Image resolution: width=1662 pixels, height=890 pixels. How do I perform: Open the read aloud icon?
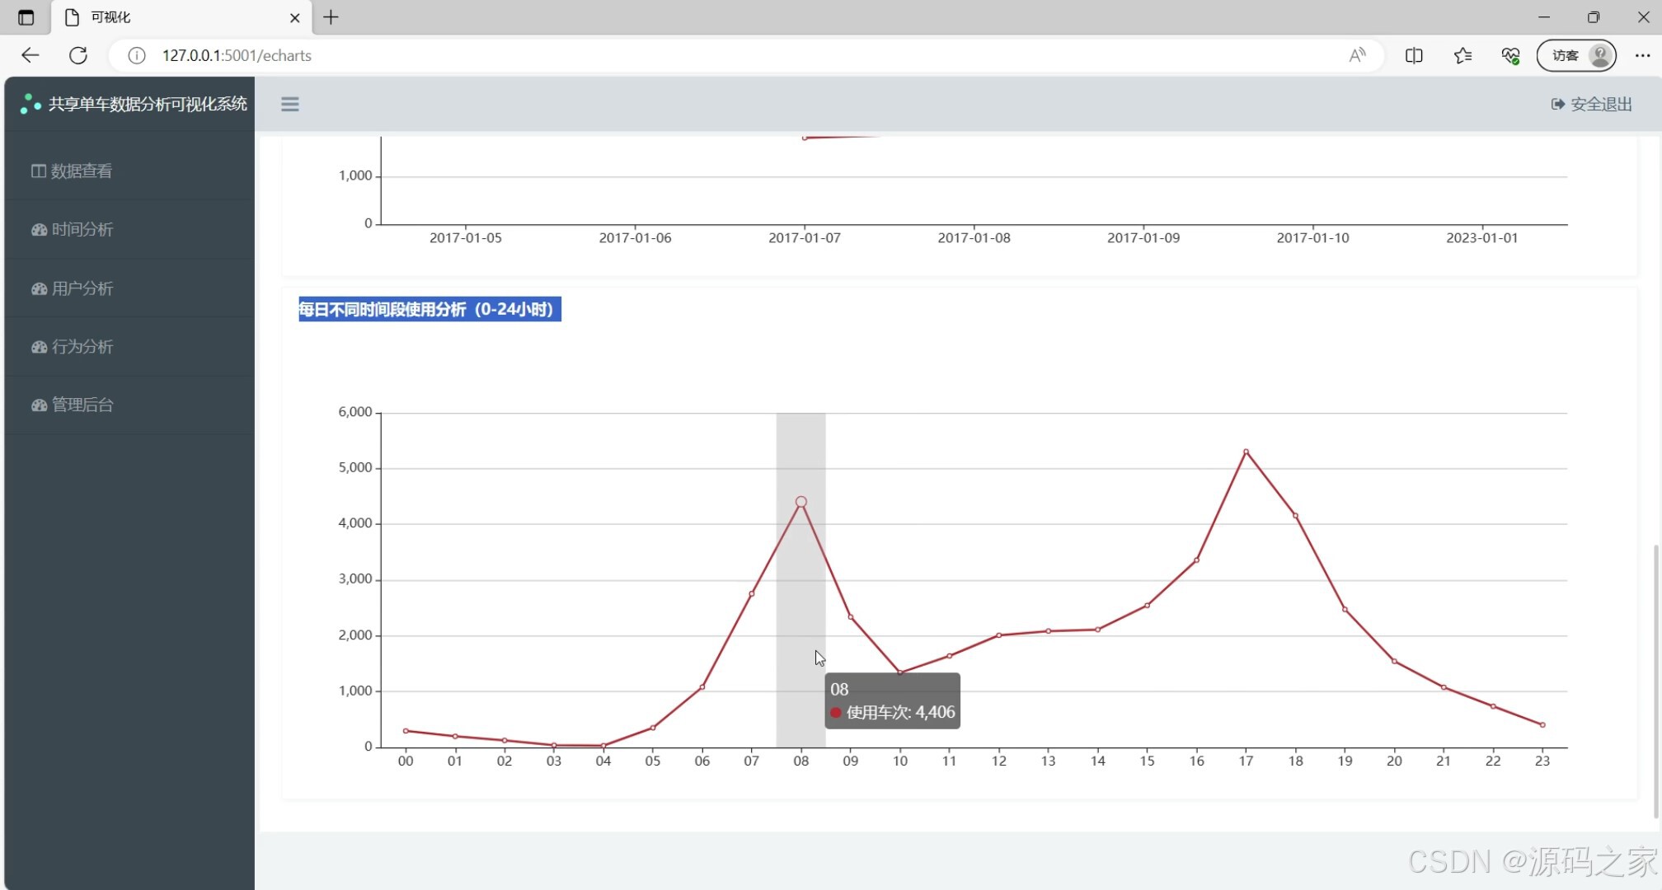click(x=1357, y=55)
